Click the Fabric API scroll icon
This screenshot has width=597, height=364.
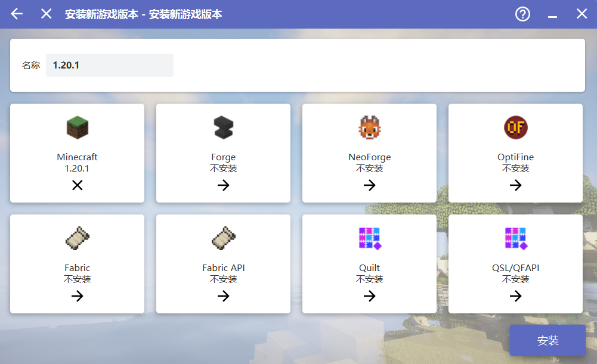point(224,238)
